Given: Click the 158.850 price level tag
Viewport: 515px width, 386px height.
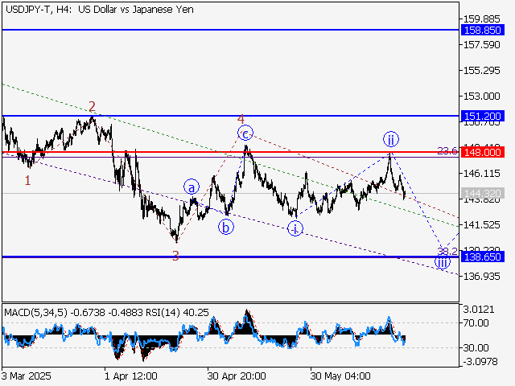Looking at the screenshot, I should coord(483,29).
